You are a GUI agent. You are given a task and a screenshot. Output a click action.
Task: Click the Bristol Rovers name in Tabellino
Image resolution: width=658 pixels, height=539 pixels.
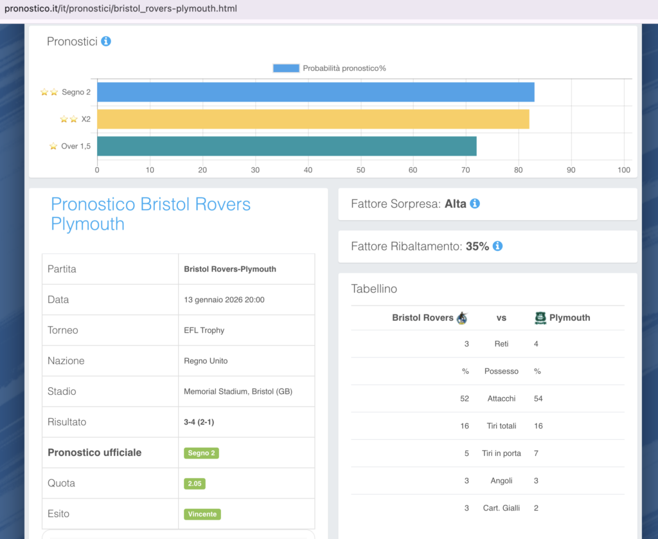tap(422, 318)
